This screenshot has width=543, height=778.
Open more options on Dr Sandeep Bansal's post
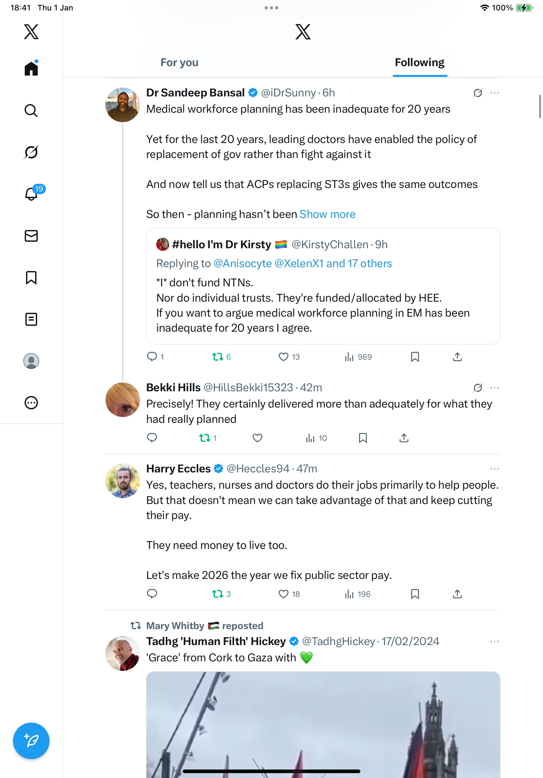(x=494, y=93)
